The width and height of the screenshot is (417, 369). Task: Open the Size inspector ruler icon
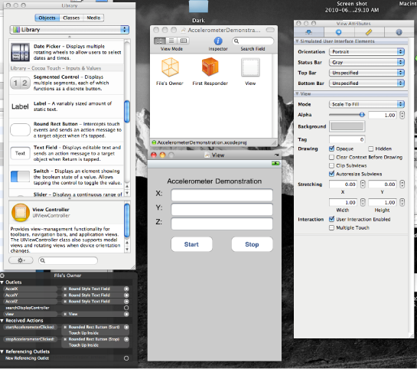click(369, 32)
